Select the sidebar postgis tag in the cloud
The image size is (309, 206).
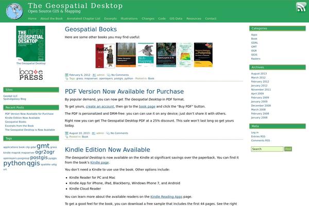coord(39,158)
